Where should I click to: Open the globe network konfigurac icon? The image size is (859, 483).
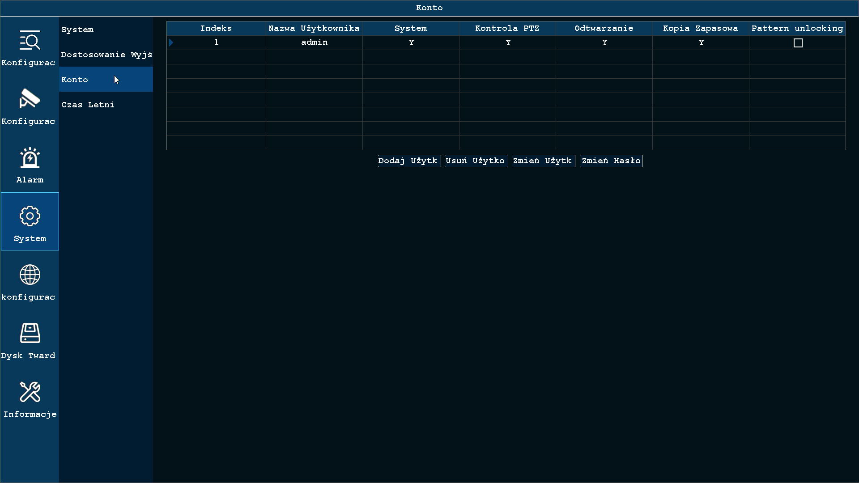coord(30,275)
